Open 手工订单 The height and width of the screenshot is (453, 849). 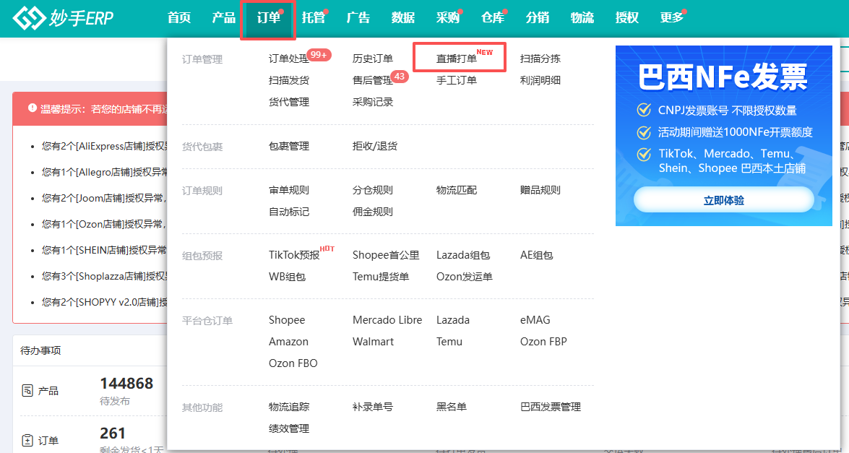457,80
